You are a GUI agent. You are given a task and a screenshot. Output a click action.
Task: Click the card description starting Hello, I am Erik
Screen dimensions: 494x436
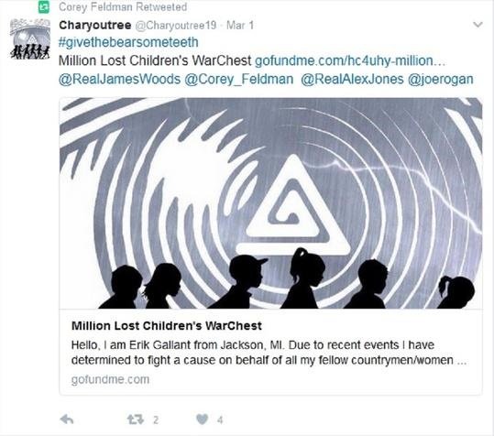[269, 353]
